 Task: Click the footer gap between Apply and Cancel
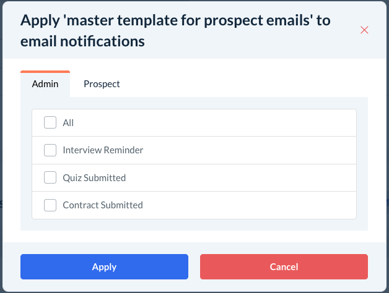point(194,267)
